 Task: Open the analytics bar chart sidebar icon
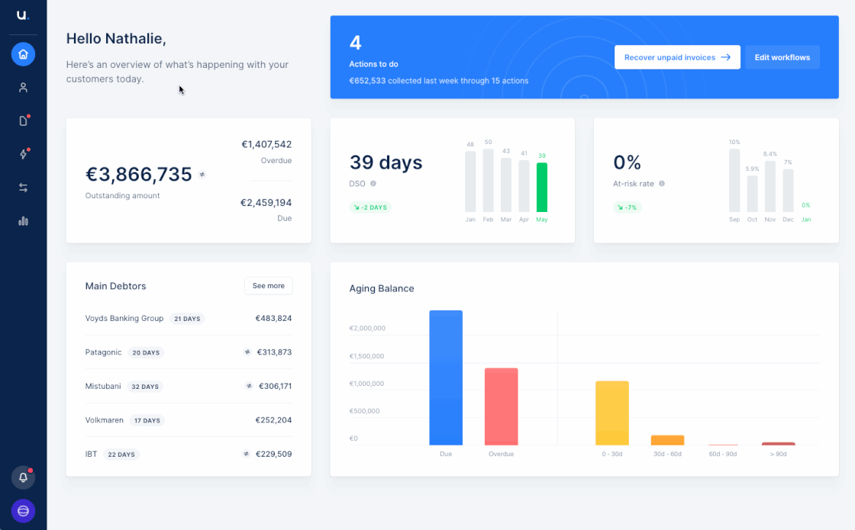[x=23, y=220]
